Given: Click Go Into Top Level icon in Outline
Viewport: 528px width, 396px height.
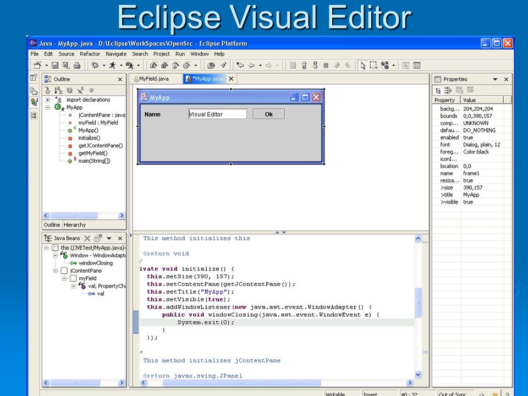Looking at the screenshot, I should tap(47, 90).
